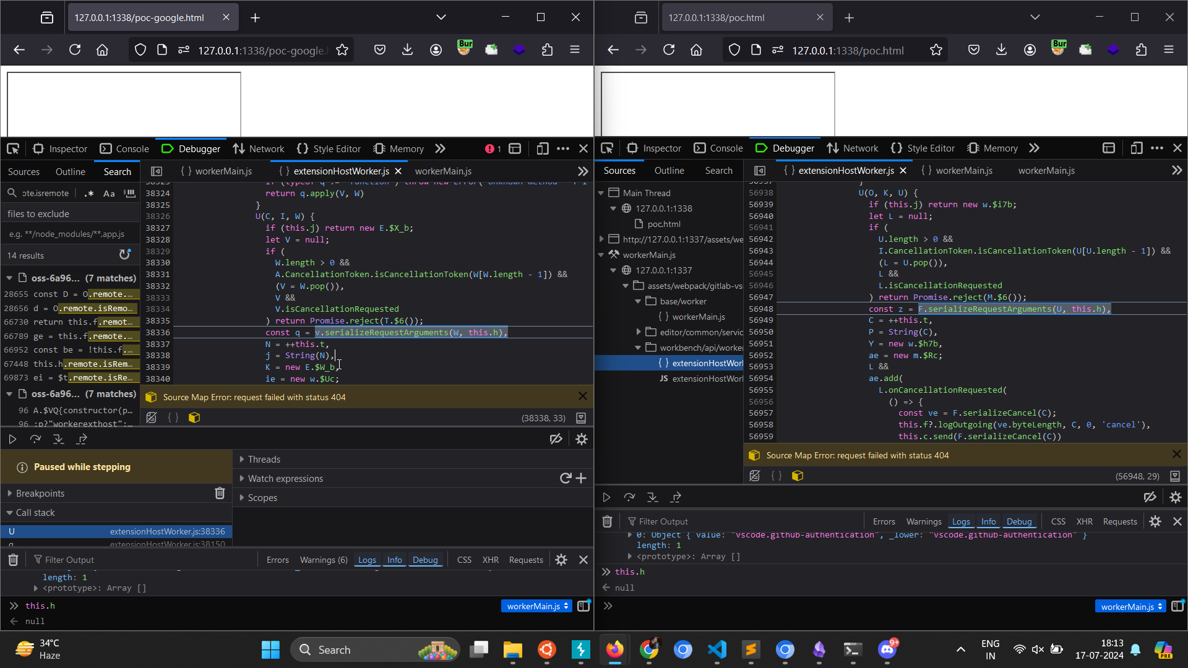The image size is (1188, 668).
Task: Toggle Warnings (6) filter in left console
Action: click(x=324, y=560)
